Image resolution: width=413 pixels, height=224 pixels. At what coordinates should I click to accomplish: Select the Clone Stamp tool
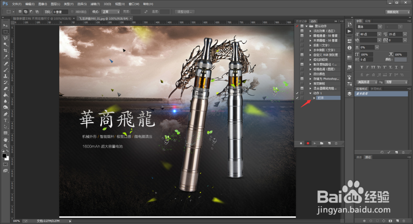5,76
